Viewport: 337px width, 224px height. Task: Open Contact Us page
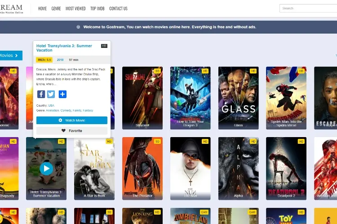click(x=119, y=9)
